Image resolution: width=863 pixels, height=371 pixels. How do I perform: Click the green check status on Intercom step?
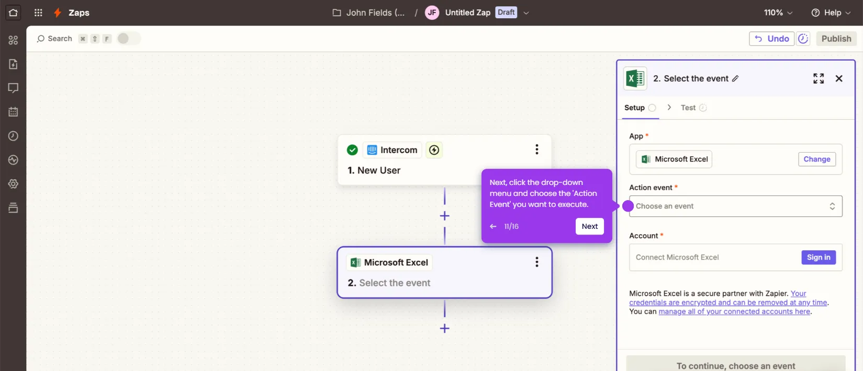pyautogui.click(x=352, y=150)
